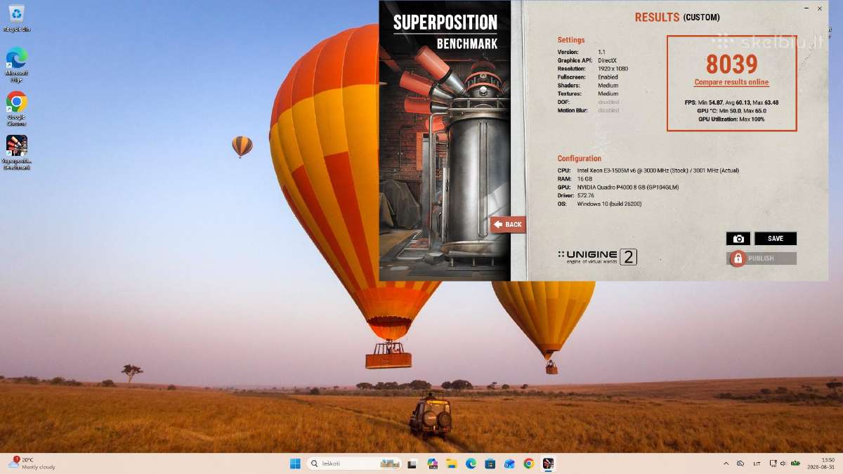This screenshot has width=843, height=474.
Task: Click Version value 1.1
Action: coord(601,52)
